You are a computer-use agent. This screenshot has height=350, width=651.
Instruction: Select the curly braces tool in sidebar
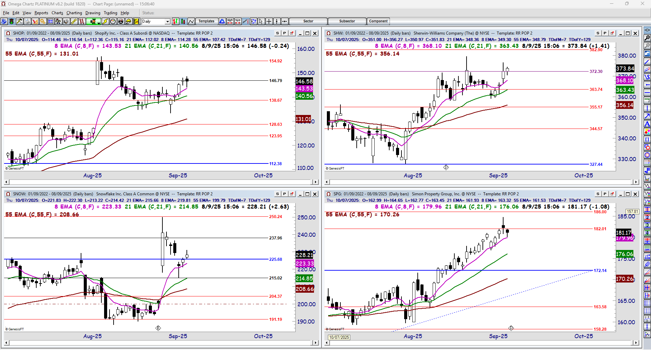point(647,139)
